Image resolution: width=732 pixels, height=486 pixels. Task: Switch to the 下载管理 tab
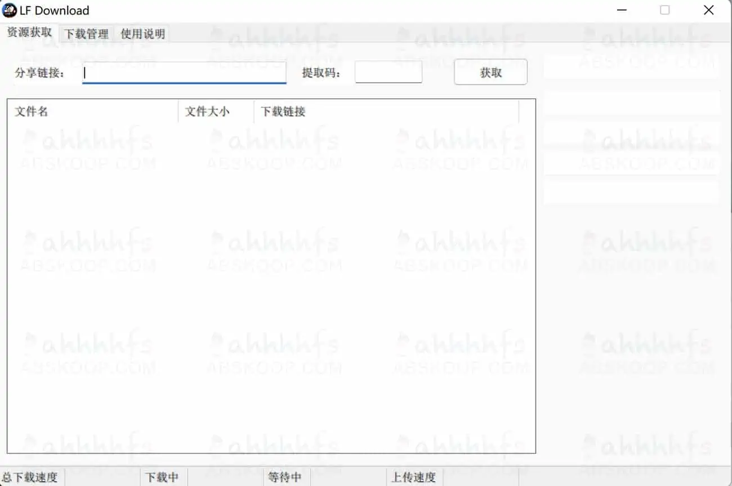tap(86, 33)
